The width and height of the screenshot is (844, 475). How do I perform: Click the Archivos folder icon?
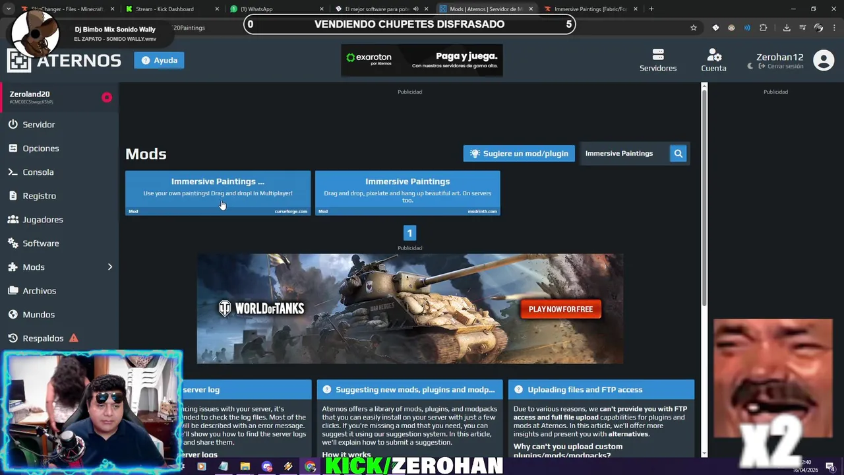point(13,291)
